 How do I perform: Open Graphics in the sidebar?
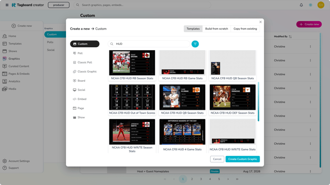pos(11,59)
